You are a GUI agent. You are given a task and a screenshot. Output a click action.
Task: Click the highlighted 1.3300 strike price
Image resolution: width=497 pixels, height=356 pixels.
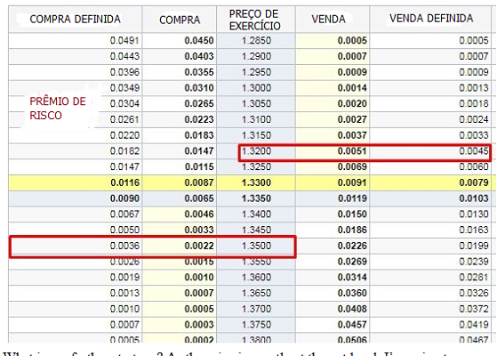pyautogui.click(x=256, y=182)
